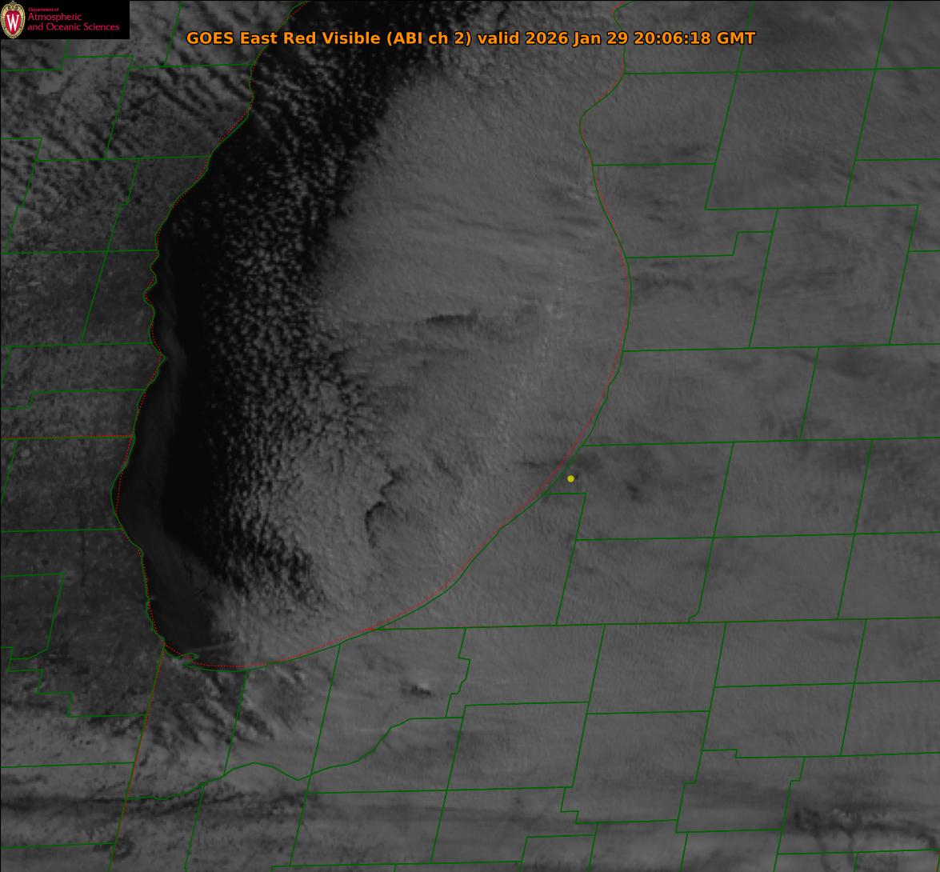Click the "(ABI ch 2)" channel label
This screenshot has height=872, width=940.
pyautogui.click(x=429, y=38)
